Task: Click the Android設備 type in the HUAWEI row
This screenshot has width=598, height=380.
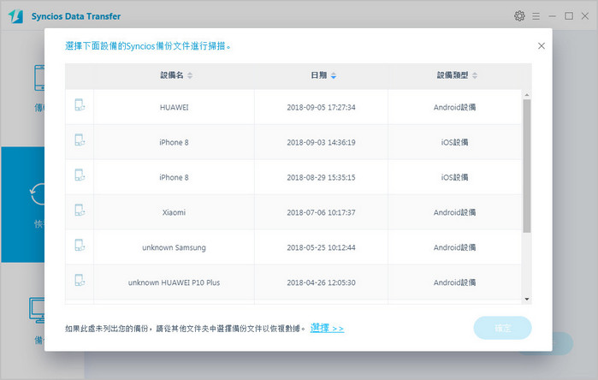Action: (454, 107)
